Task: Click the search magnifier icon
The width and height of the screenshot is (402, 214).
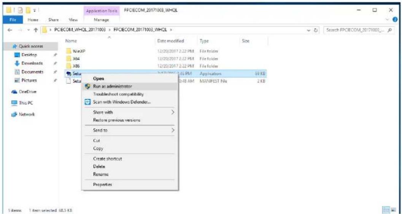Action: [390, 30]
